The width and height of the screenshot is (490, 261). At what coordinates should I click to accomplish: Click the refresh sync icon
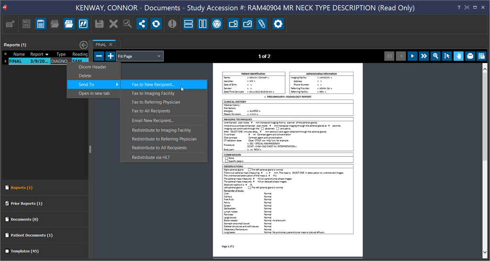156,23
